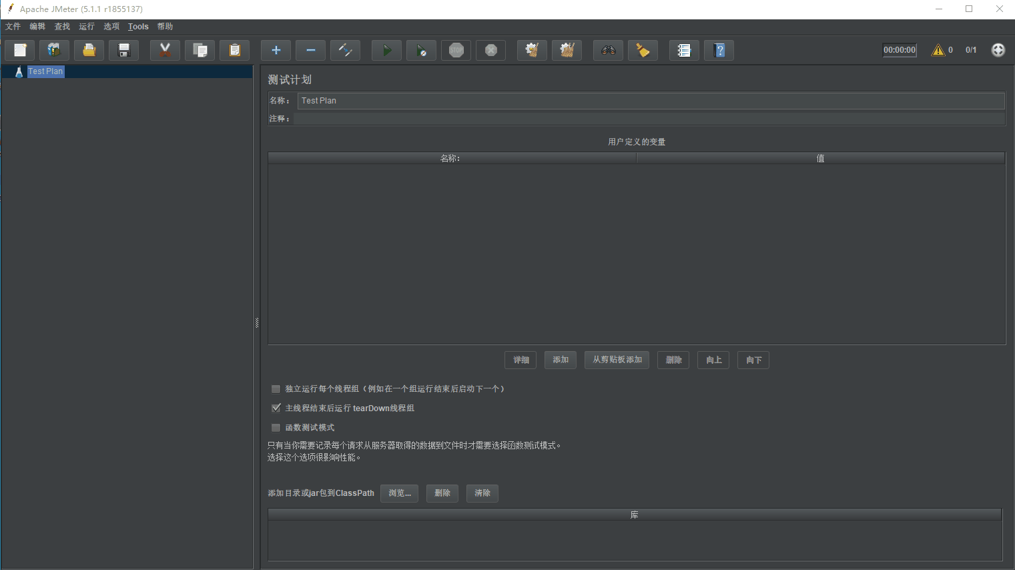Click the Paste clipboard icon
Viewport: 1015px width, 570px height.
[234, 50]
